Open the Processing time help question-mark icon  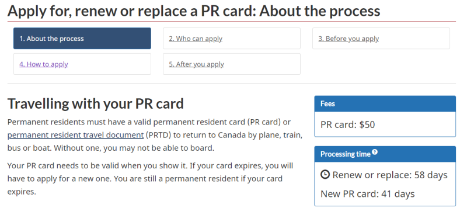pyautogui.click(x=375, y=152)
